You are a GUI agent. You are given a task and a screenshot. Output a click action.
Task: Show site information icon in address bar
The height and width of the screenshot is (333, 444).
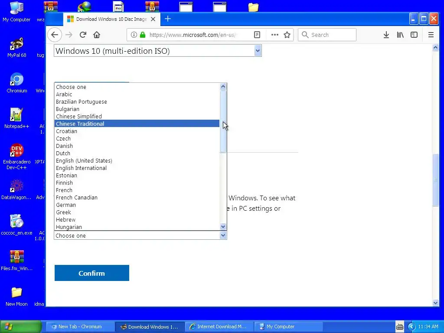[134, 35]
